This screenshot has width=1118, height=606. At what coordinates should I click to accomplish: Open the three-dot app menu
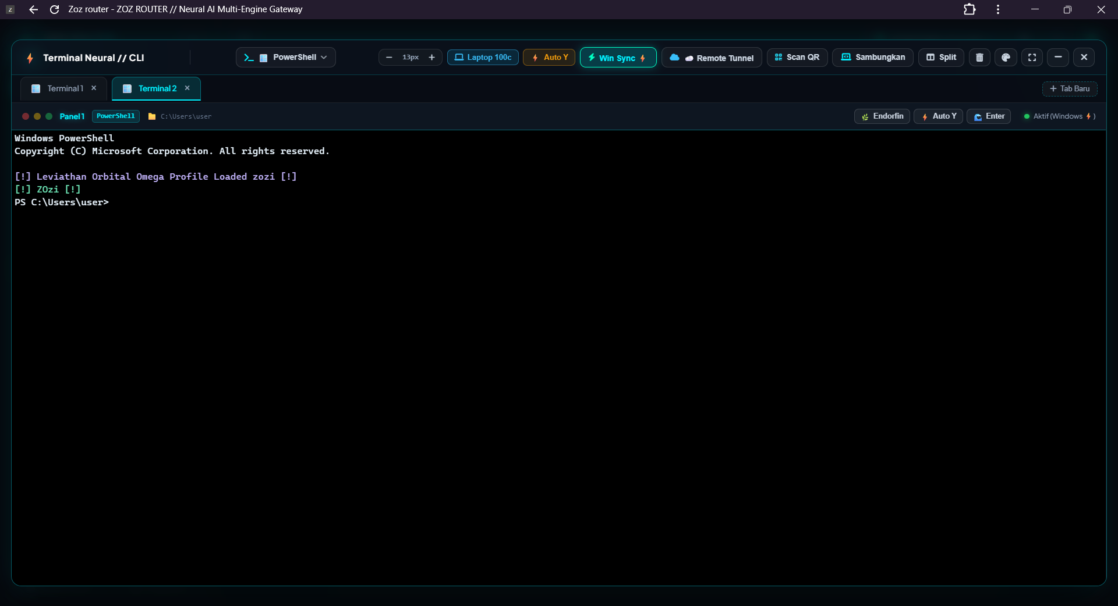coord(998,9)
